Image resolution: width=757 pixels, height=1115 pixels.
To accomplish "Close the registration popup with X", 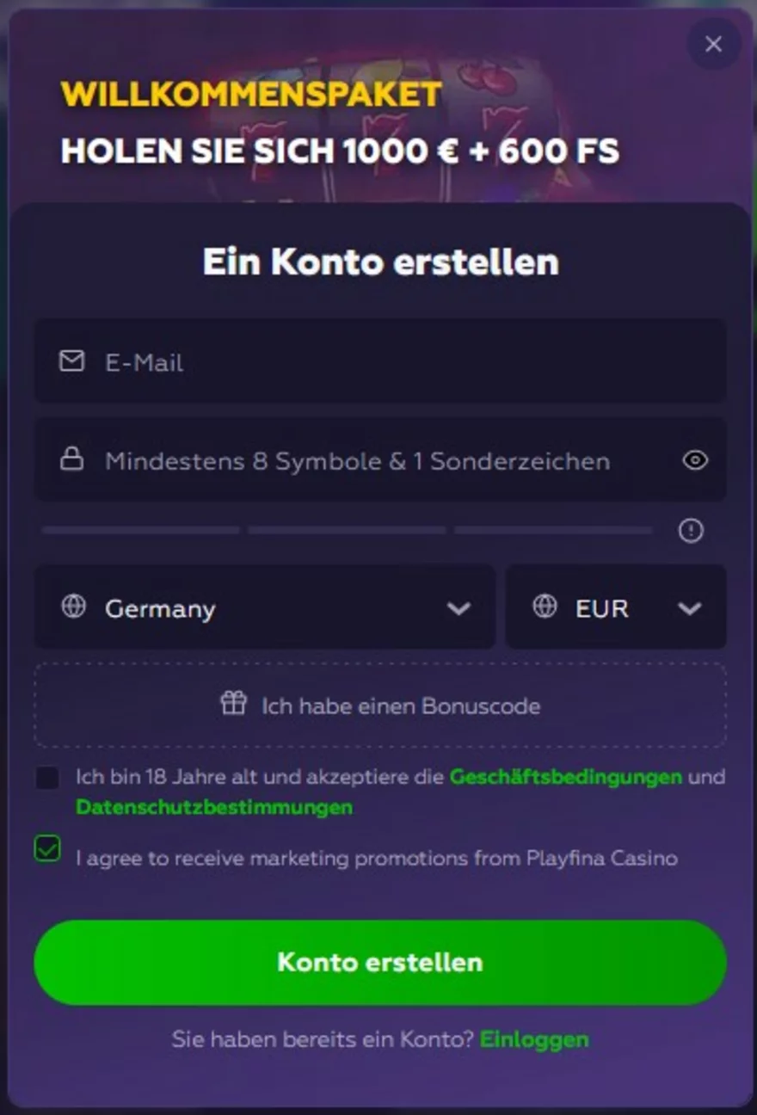I will point(713,44).
